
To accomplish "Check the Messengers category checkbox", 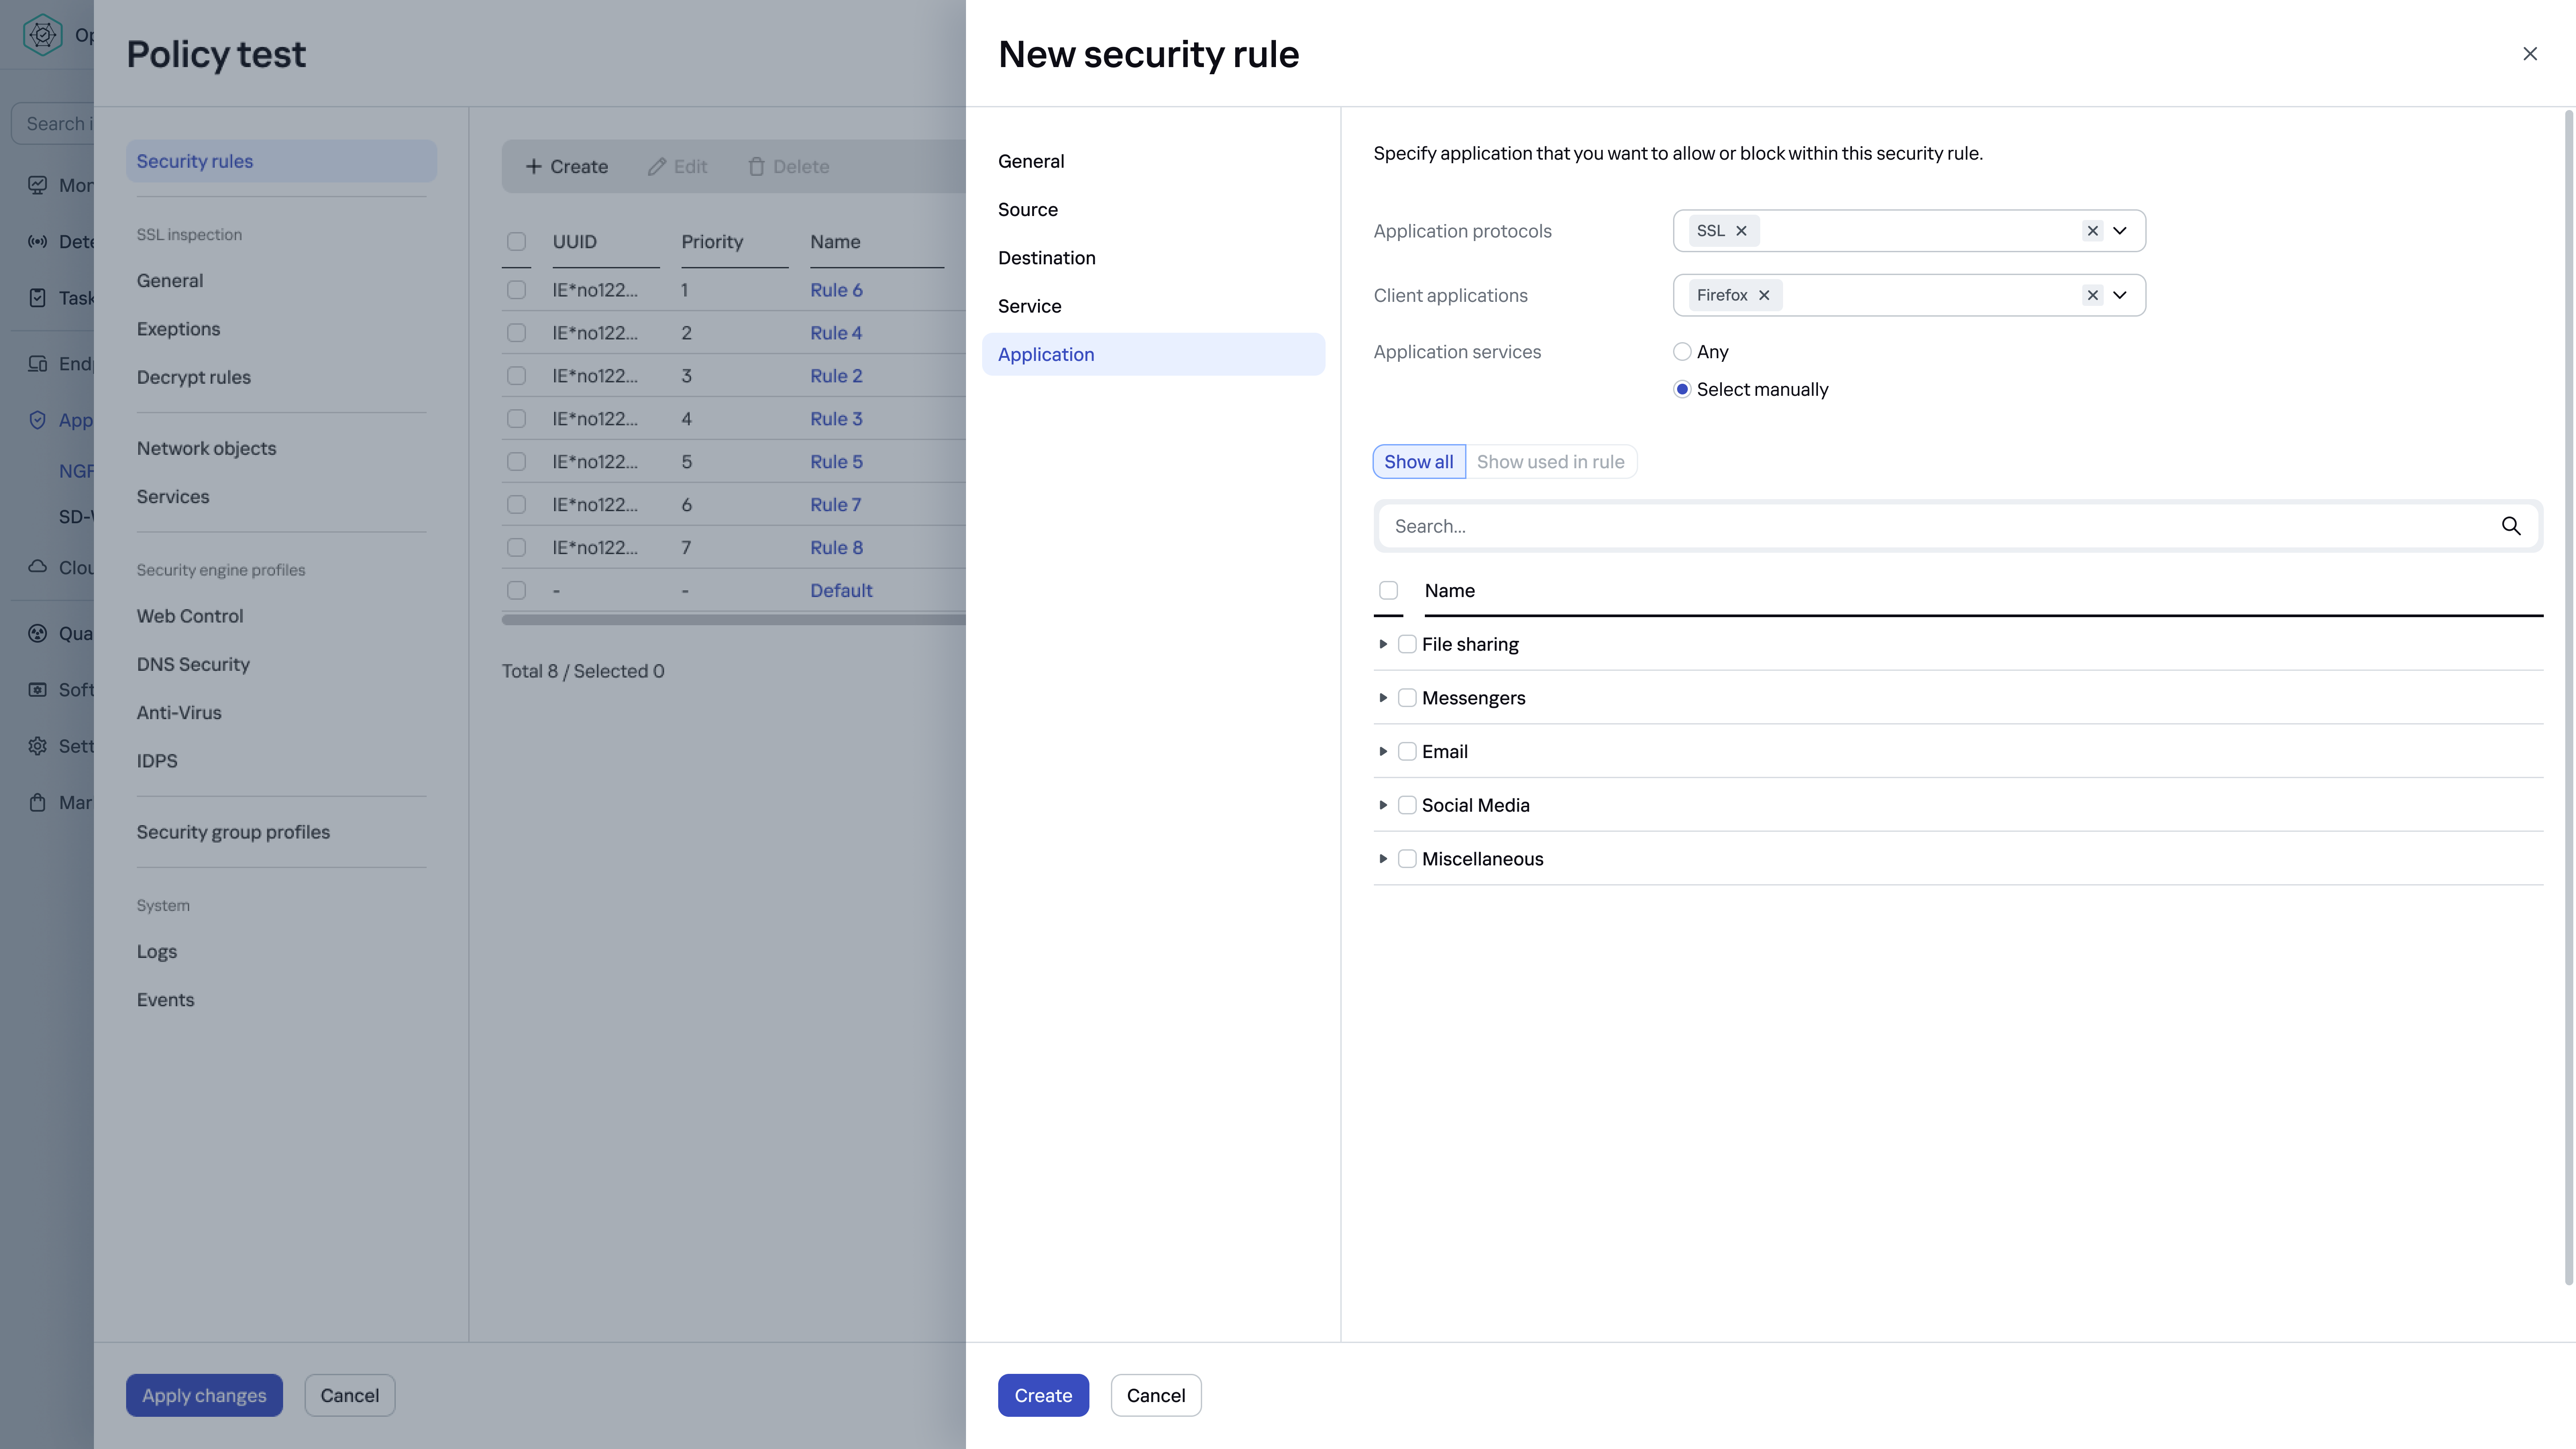I will point(1407,698).
